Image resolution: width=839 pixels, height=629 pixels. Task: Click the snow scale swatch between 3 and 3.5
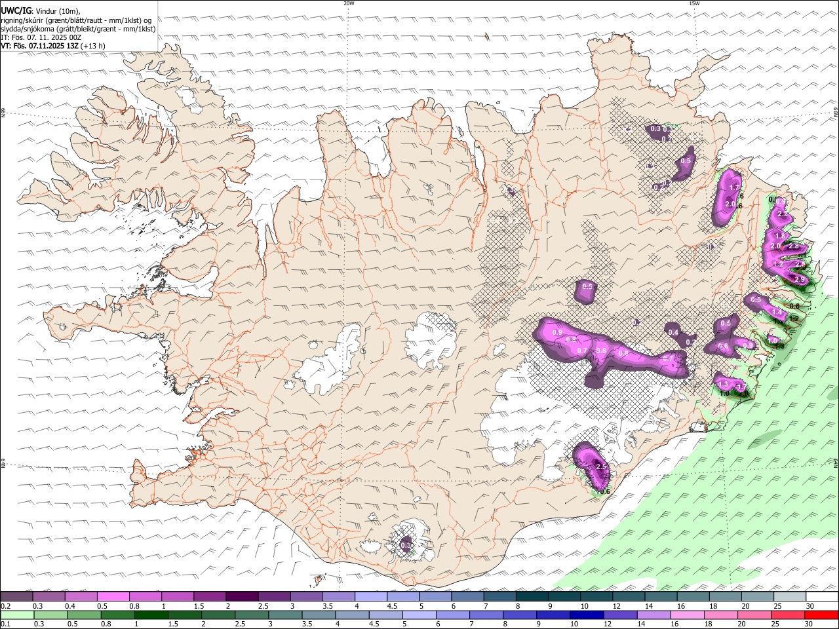click(x=306, y=597)
